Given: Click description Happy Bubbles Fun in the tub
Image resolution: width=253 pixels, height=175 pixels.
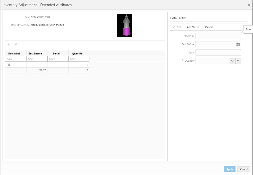Looking at the screenshot, I should click(x=47, y=25).
